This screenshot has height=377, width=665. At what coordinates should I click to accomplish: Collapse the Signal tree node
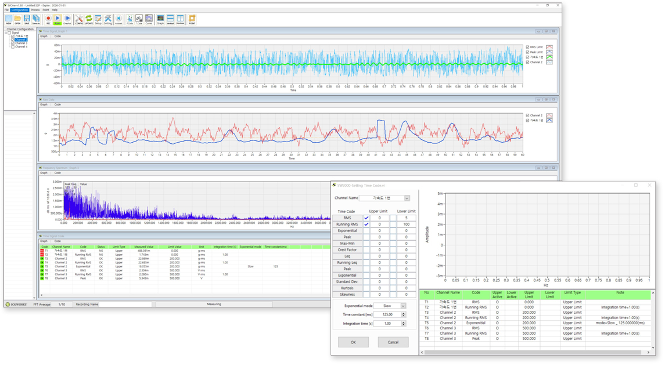[x=6, y=33]
